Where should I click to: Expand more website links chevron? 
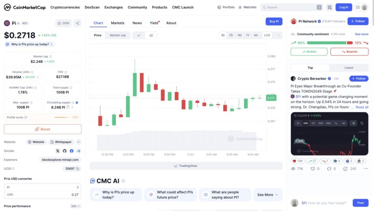79,142
